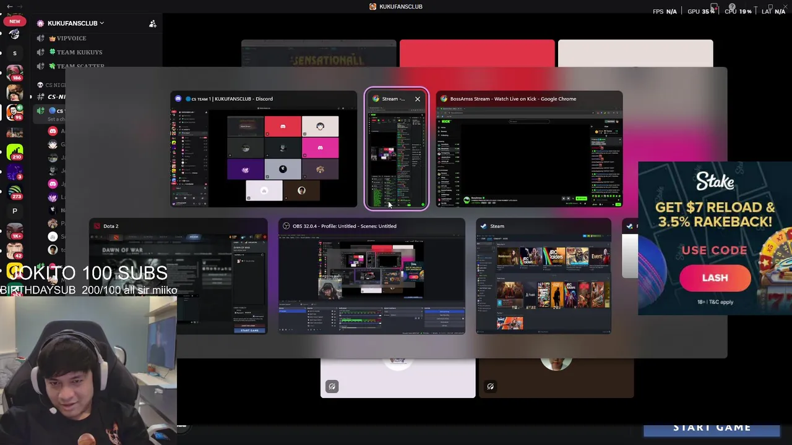Click the START GAME button
This screenshot has width=792, height=445.
[x=712, y=428]
